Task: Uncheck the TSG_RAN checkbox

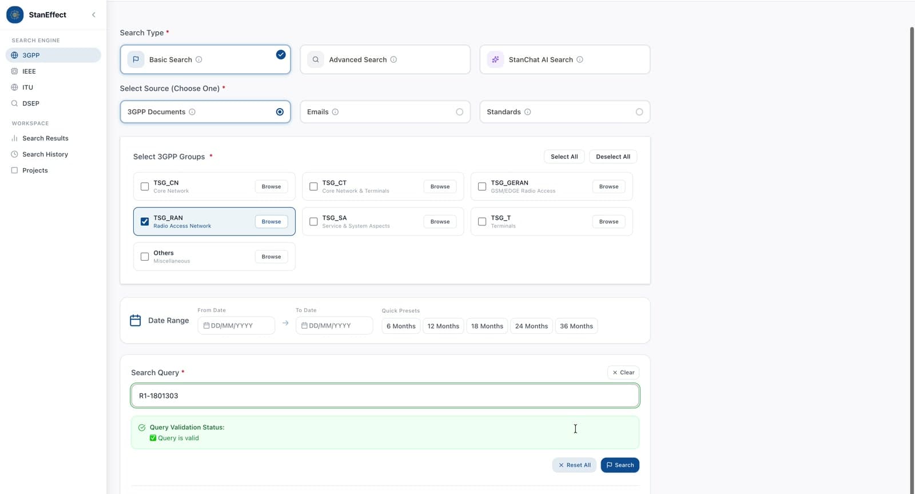Action: pyautogui.click(x=145, y=221)
